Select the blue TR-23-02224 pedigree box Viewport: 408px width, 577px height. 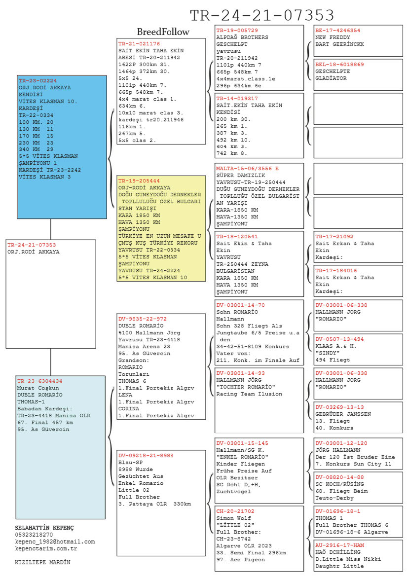coord(62,146)
